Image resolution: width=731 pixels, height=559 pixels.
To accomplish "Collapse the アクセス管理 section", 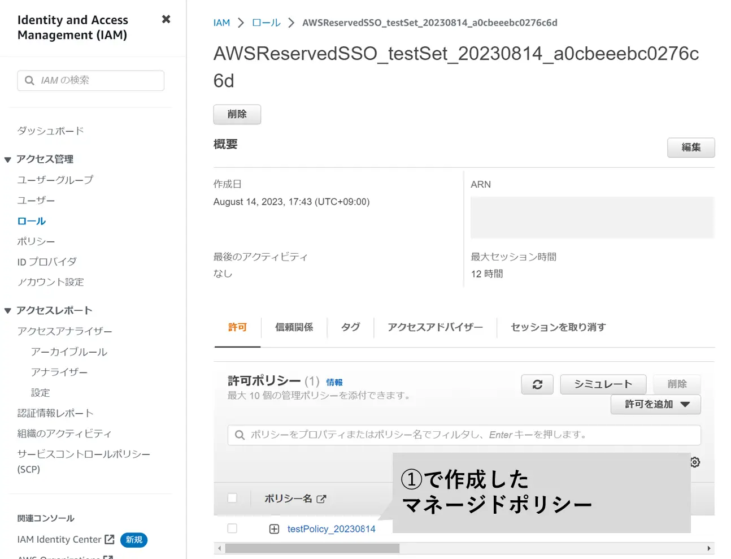I will coord(8,159).
